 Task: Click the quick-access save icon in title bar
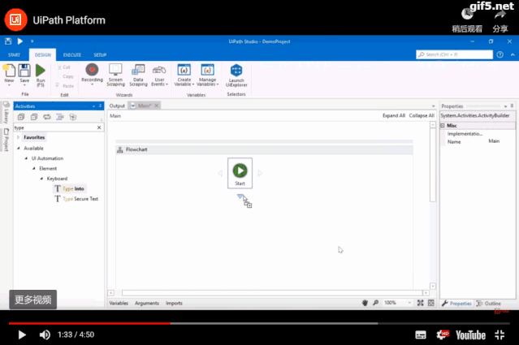[8, 41]
